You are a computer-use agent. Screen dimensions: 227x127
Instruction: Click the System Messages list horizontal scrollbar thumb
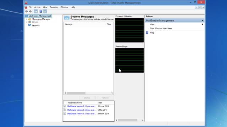click(x=76, y=93)
